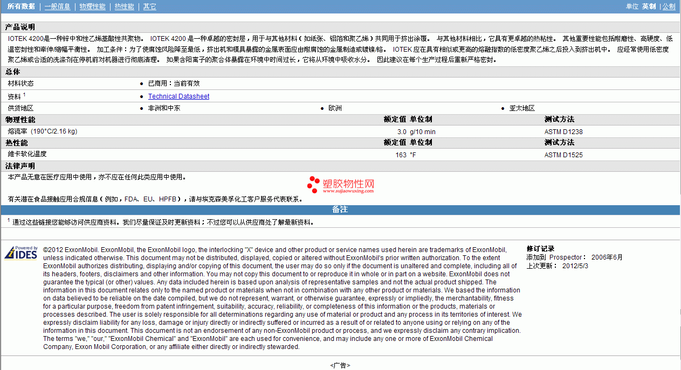681x370 pixels.
Task: Click the <广告> label at bottom
Action: point(340,365)
